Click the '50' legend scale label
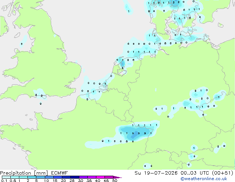 (115, 181)
